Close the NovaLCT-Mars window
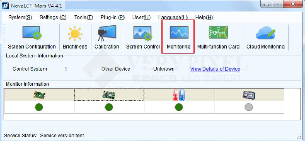Screen dimensions: 305x141 point(293,4)
